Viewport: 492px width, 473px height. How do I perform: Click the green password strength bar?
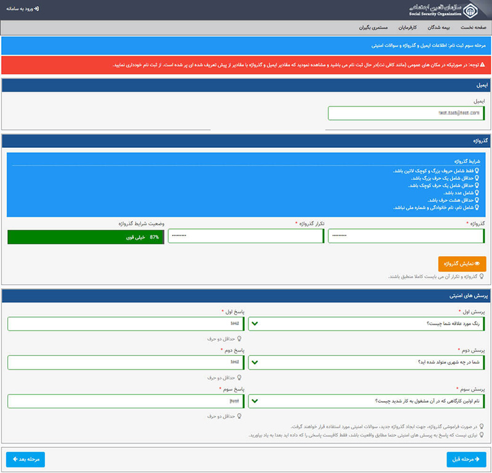coord(85,236)
